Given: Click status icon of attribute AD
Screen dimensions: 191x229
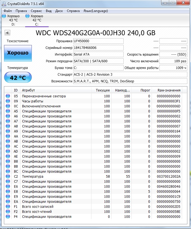Looking at the screenshot, I should click(8, 151).
